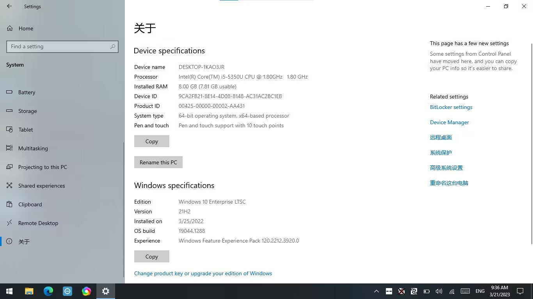Click Rename this PC
This screenshot has width=533, height=299.
click(158, 162)
